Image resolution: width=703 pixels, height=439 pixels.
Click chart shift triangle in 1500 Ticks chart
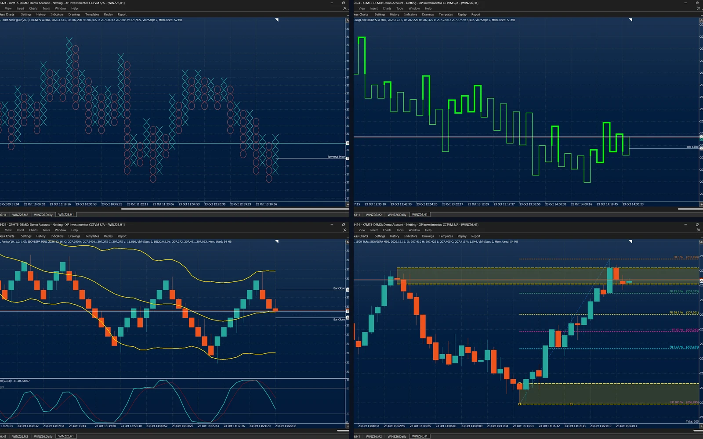coord(631,241)
